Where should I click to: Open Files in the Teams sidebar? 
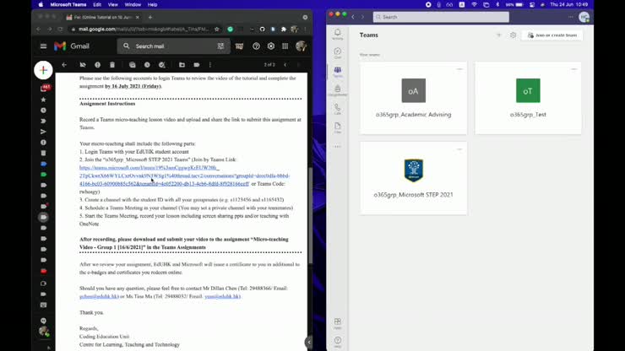338,128
